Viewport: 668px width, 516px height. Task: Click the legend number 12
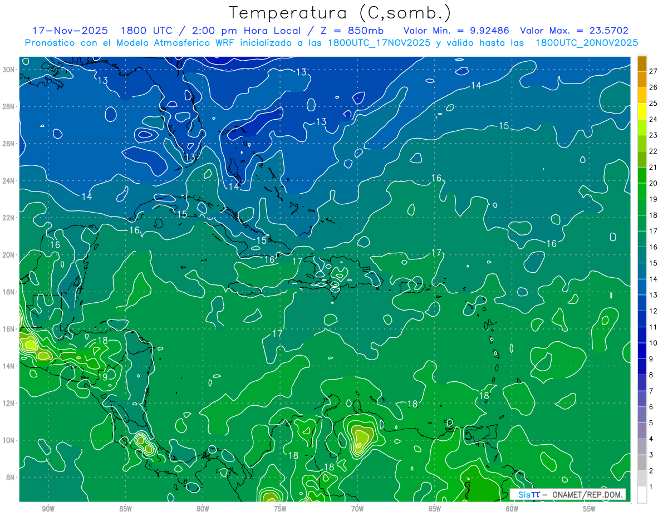pyautogui.click(x=653, y=311)
